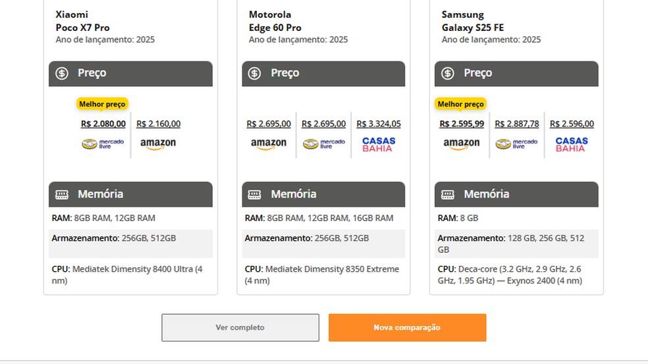Image resolution: width=648 pixels, height=364 pixels.
Task: Open the R$ 2.160,00 Amazon price
Action: 158,124
